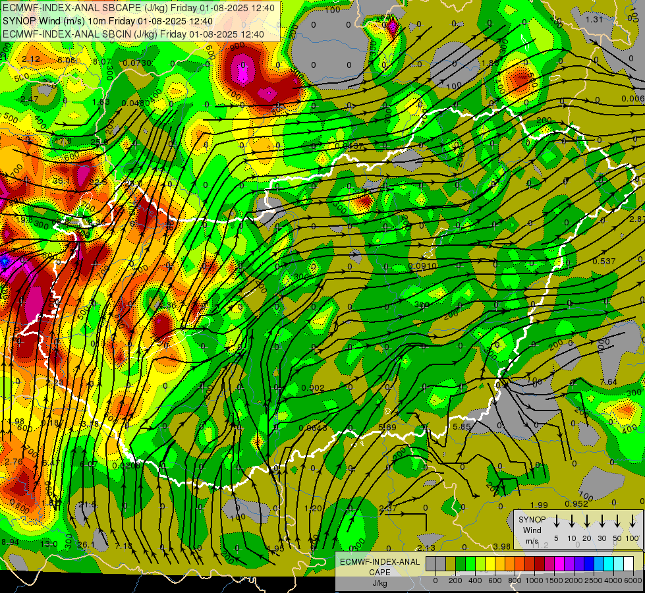Select the dark green CAPE legend swatch
Screen dimensions: 645x593
461,564
